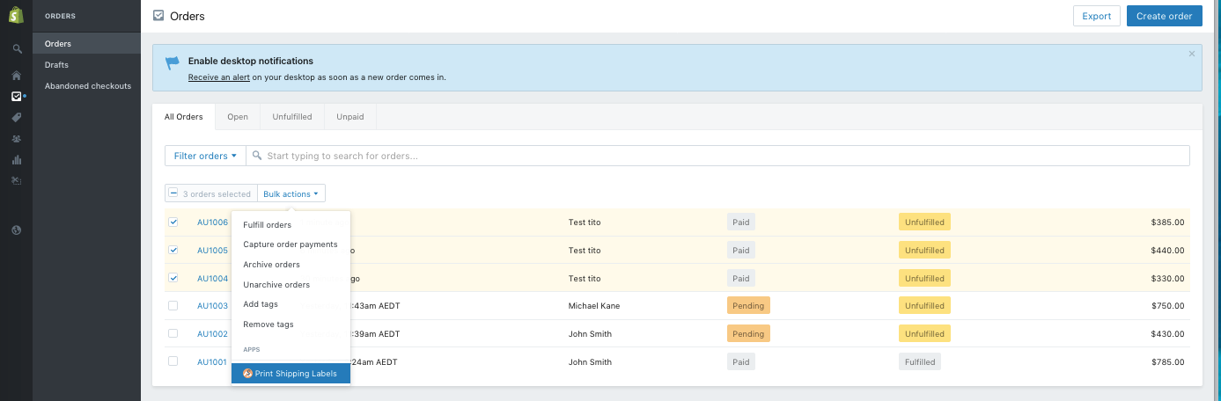Viewport: 1221px width, 401px height.
Task: Check order AU1003 checkbox
Action: (173, 305)
